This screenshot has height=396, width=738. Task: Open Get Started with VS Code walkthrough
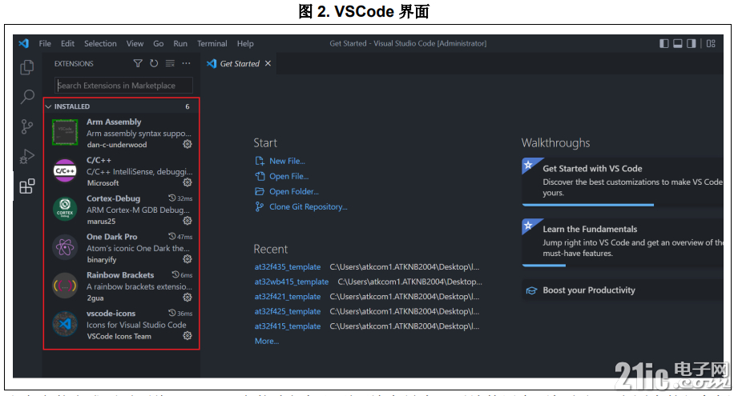pyautogui.click(x=623, y=181)
